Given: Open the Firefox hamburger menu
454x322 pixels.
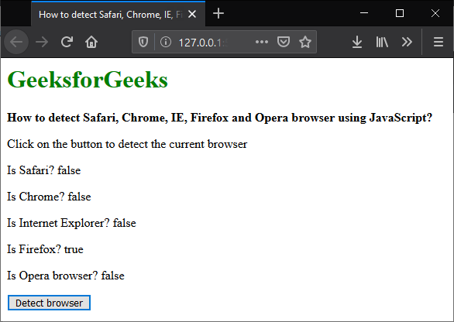Looking at the screenshot, I should [x=439, y=43].
